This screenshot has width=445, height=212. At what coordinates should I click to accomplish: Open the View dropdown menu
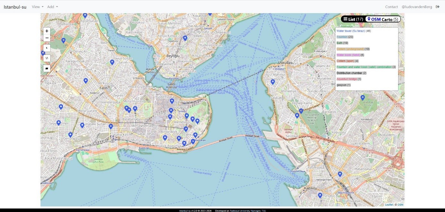point(38,7)
